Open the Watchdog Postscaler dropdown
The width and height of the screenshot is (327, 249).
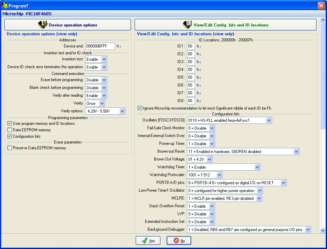click(x=219, y=175)
